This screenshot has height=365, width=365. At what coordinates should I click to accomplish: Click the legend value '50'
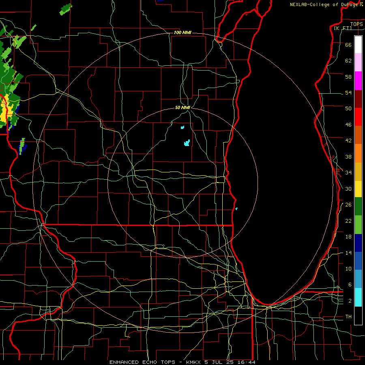(x=348, y=108)
